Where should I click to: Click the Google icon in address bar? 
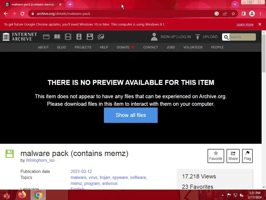click(216, 14)
